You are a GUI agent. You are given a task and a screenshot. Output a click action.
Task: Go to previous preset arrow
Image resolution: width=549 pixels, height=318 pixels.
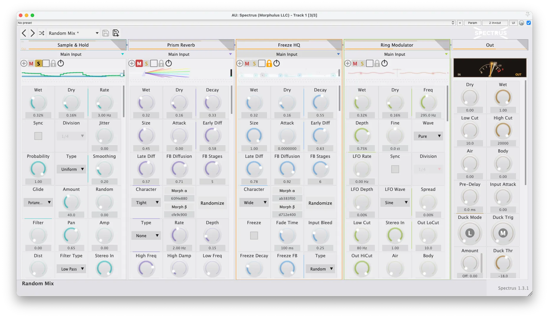pos(24,33)
